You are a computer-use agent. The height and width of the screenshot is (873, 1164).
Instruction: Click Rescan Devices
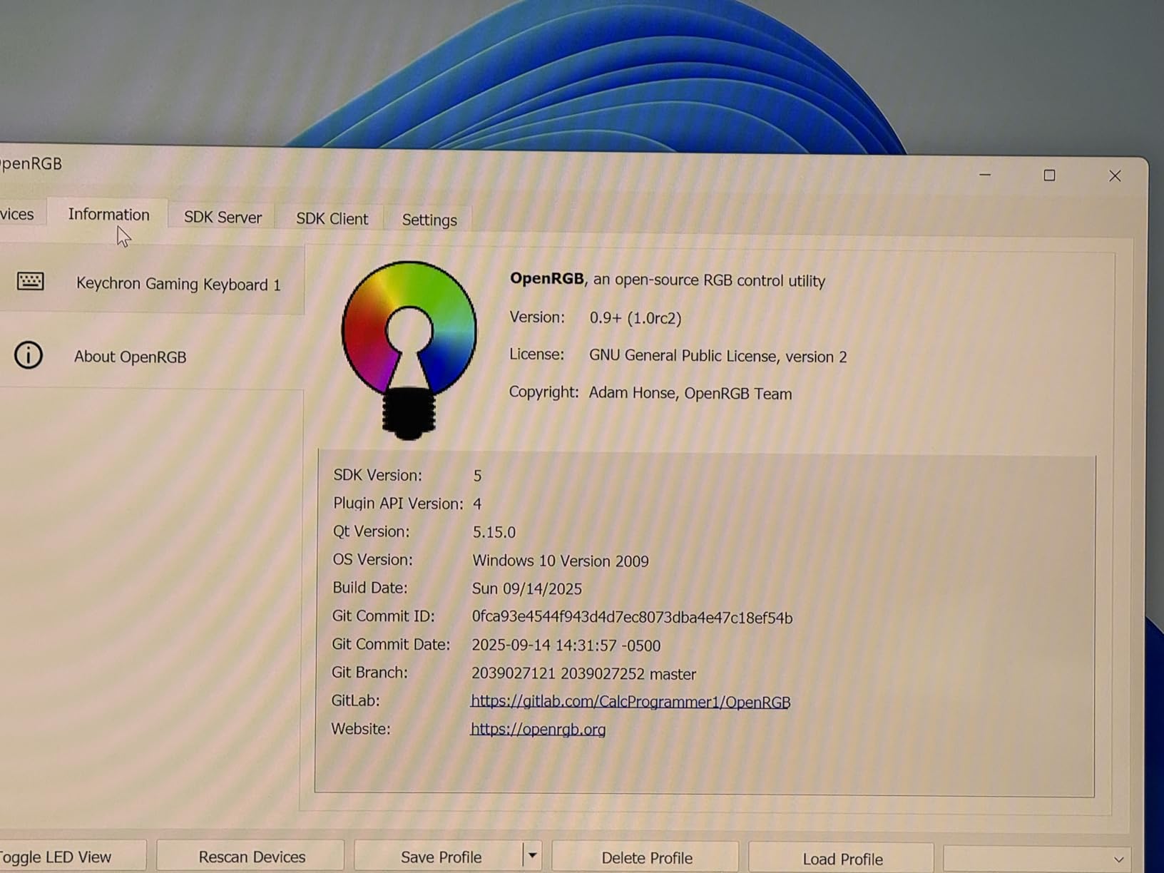click(x=251, y=857)
